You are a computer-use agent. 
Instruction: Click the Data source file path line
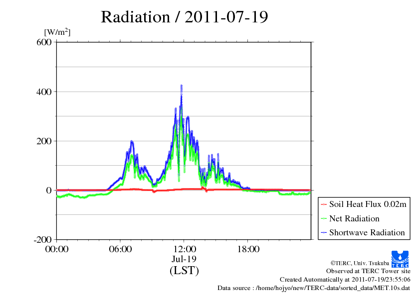click(314, 288)
